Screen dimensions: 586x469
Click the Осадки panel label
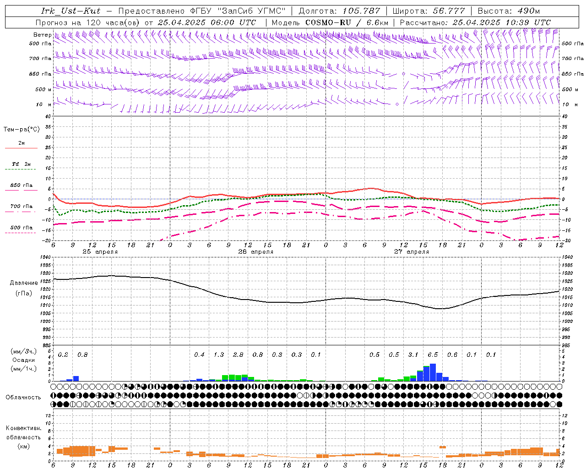coord(23,360)
